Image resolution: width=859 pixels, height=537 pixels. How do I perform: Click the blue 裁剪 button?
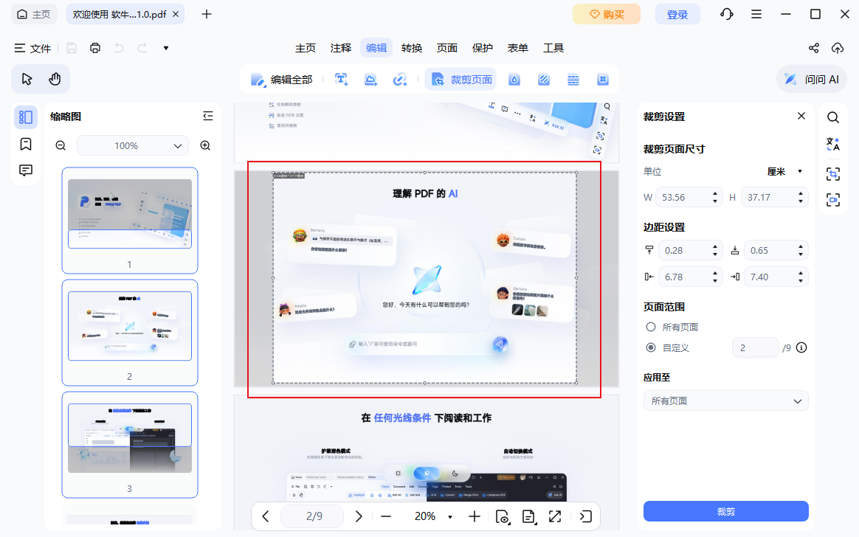(726, 511)
